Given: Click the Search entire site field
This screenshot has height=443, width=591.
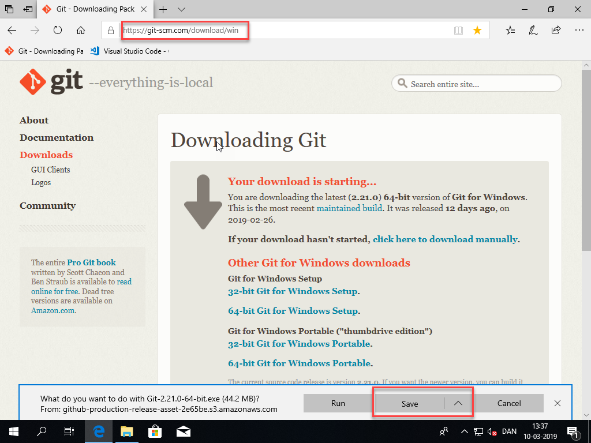Looking at the screenshot, I should tap(476, 84).
